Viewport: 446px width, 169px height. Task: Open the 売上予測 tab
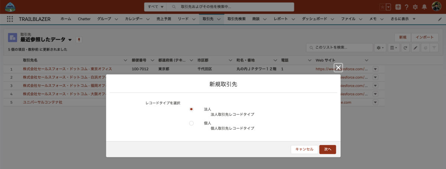(x=164, y=19)
